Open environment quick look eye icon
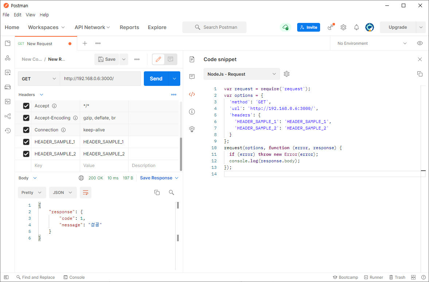429x282 pixels. coord(420,43)
